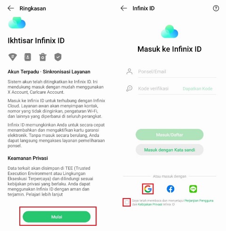Viewport: 226px width, 231px height.
Task: Tick the user agreement consent checkbox
Action: [x=127, y=202]
